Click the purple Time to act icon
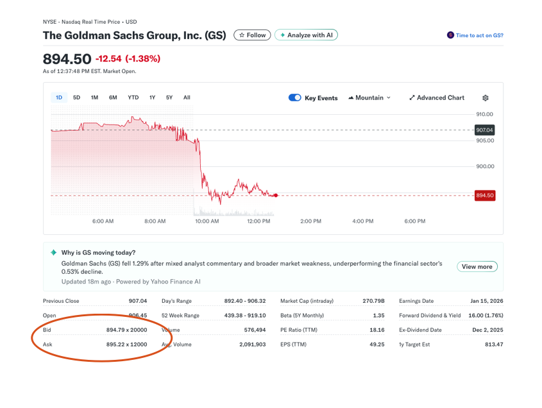 450,35
